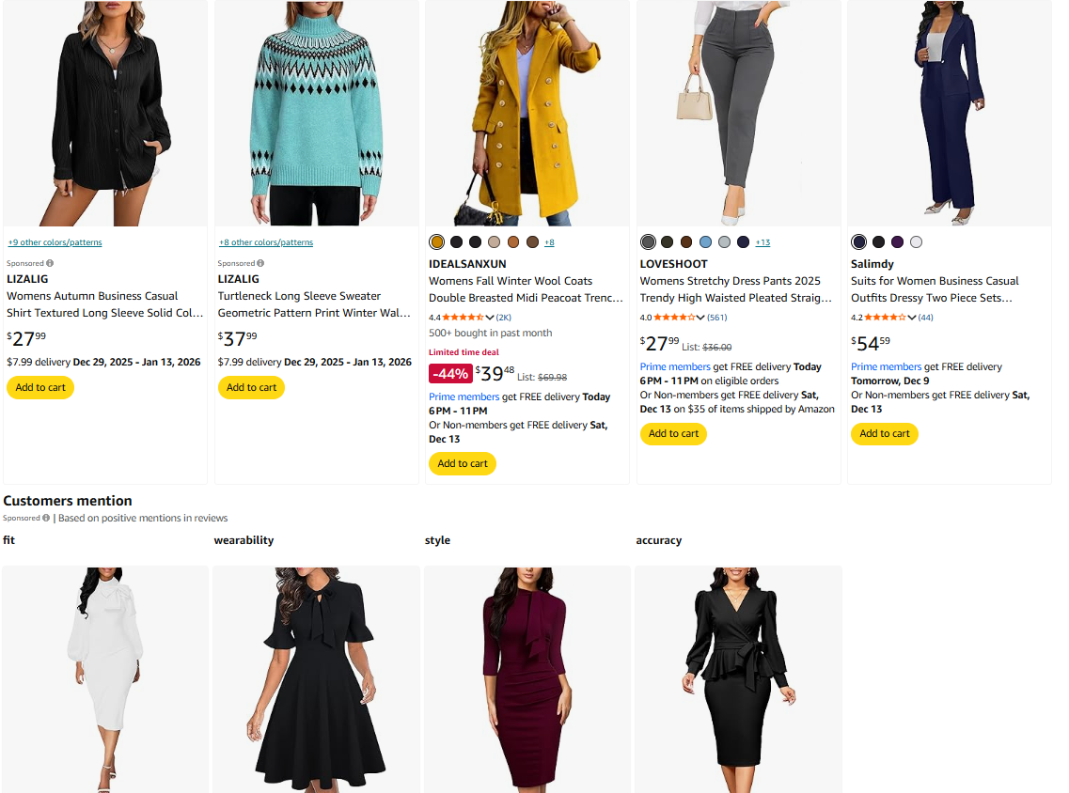Add the $27.99 LIZALIG shirt to cart
This screenshot has height=793, width=1069.
pyautogui.click(x=40, y=387)
